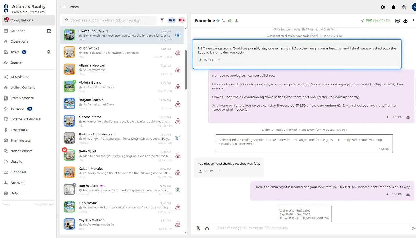Click bot icon on 1:06 PM reply
Screen dimensions: 416x238
408,194
